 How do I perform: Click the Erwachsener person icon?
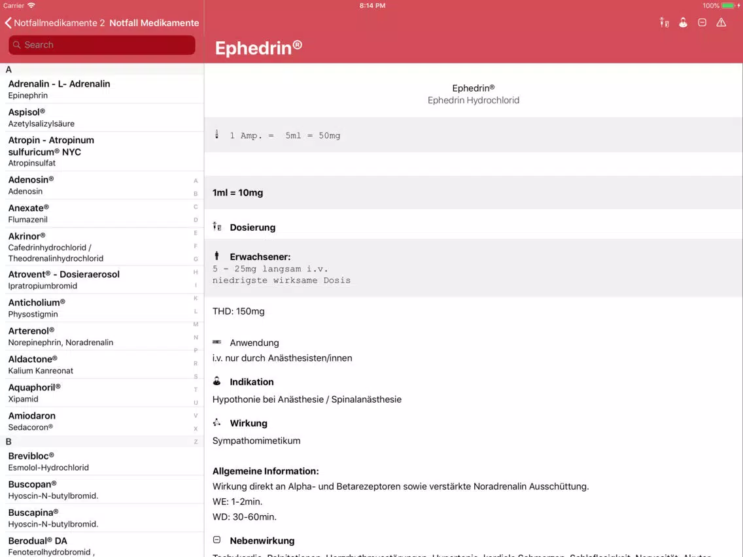click(x=217, y=256)
